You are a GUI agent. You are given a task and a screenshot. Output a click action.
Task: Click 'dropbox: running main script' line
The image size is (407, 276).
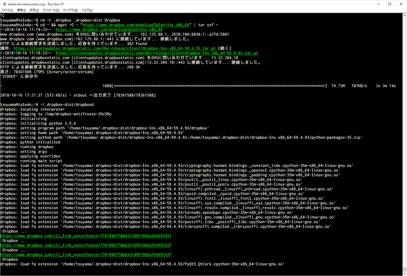pos(31,161)
